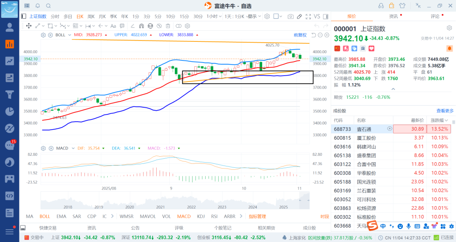This screenshot has height=242, width=456.
Task: Select the 周K weekly chart tab
Action: click(91, 16)
